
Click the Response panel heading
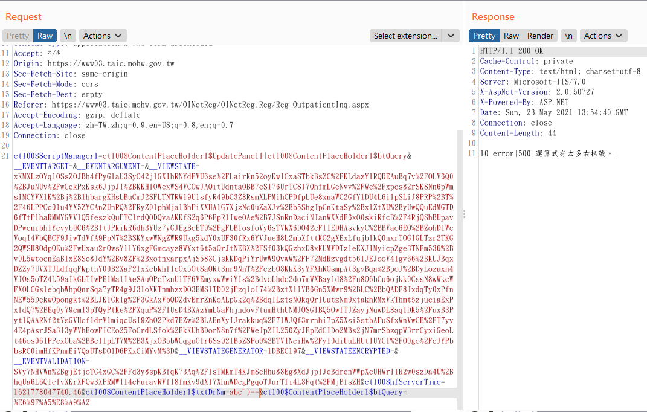493,17
